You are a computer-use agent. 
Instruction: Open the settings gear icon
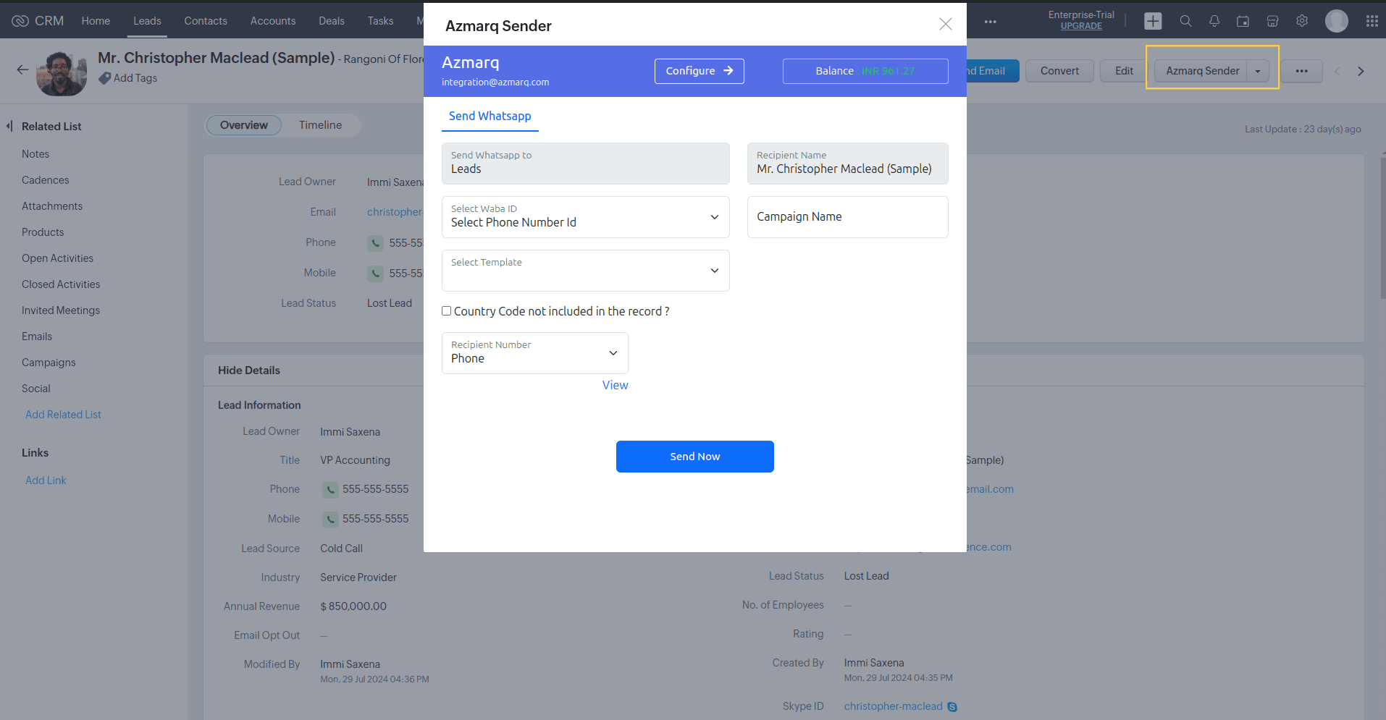[1302, 21]
